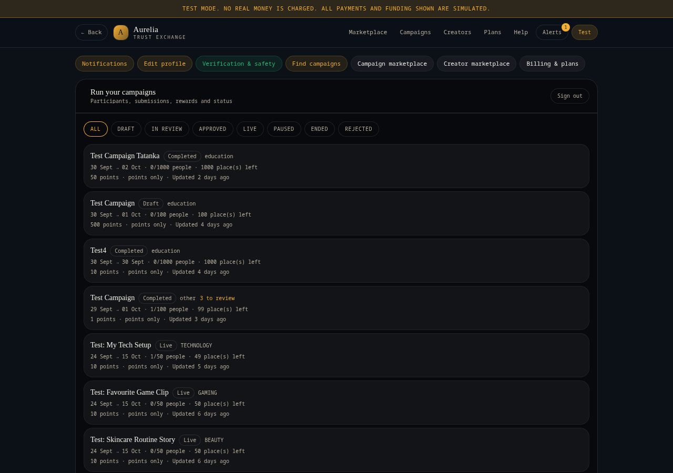Open the Test4 campaign title

pyautogui.click(x=98, y=251)
